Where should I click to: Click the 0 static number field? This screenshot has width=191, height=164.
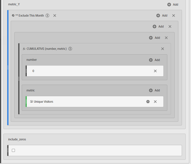(x=90, y=71)
